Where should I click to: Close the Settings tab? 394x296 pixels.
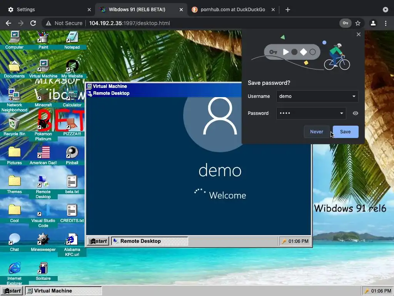point(89,10)
